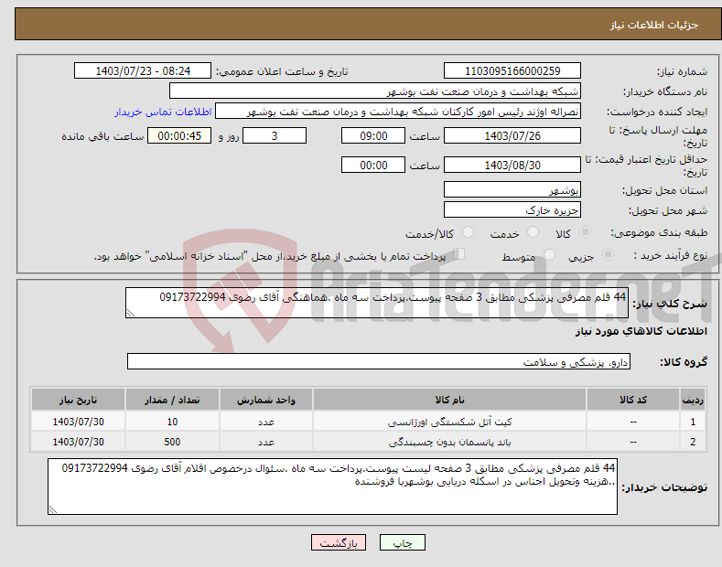This screenshot has height=567, width=722.
Task: Click the بازگشت (back) button
Action: click(x=339, y=542)
